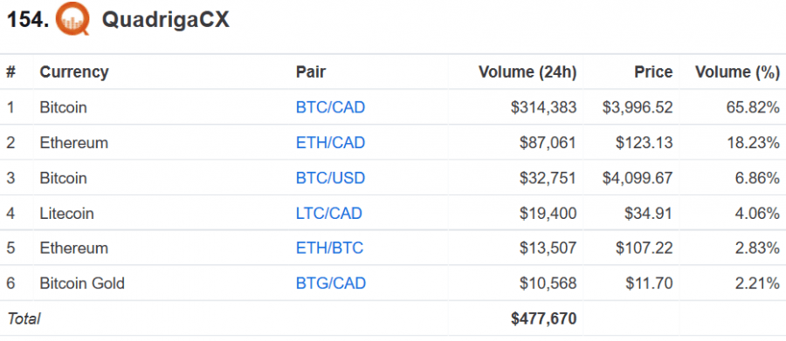Open the ETH/BTC pair link

[x=329, y=249]
